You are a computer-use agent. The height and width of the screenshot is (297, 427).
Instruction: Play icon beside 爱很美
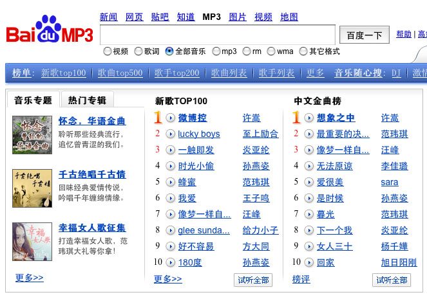[x=308, y=182]
